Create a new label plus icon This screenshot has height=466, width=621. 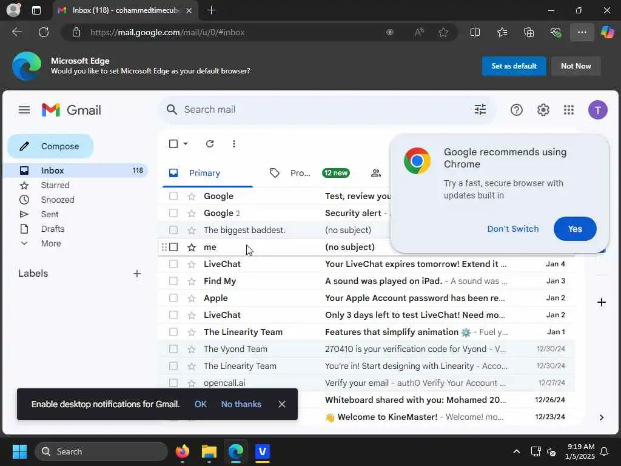click(137, 274)
